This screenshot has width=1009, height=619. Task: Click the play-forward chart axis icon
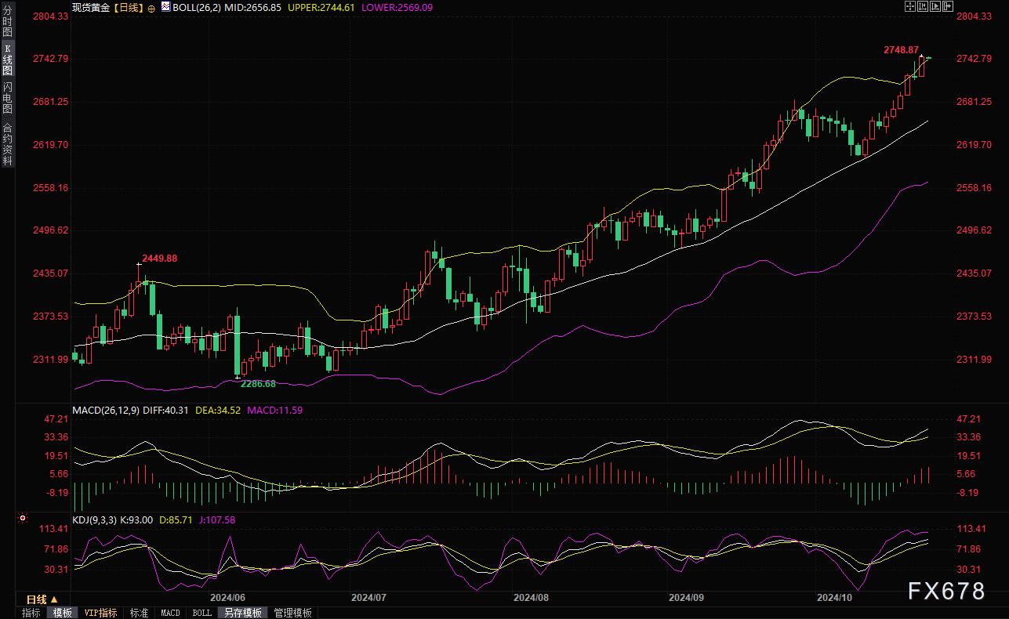click(x=935, y=6)
